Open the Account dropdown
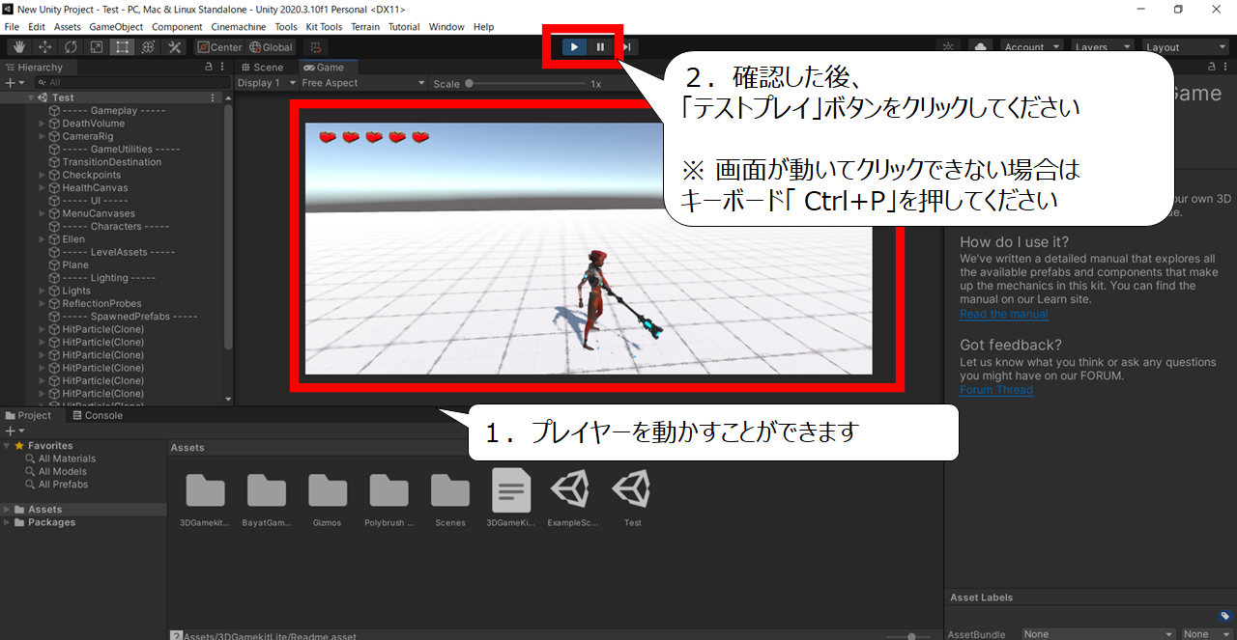 1032,46
